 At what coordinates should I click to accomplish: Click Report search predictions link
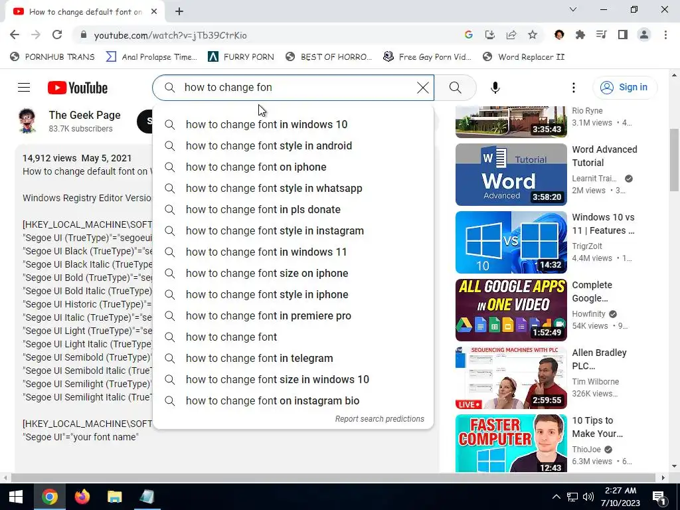coord(379,419)
